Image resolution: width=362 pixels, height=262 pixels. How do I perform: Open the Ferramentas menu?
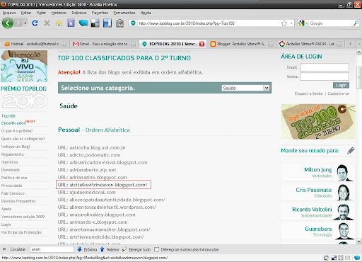124,13
